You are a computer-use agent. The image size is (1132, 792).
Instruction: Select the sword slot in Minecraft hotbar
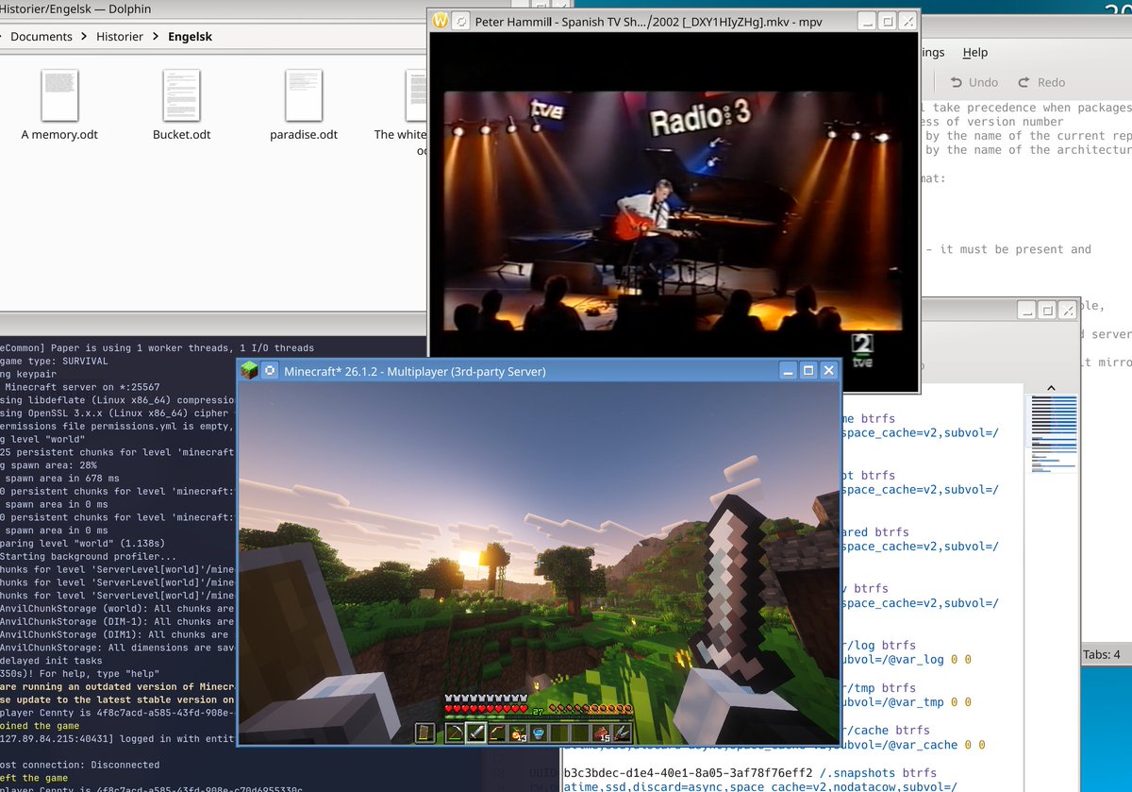[476, 733]
